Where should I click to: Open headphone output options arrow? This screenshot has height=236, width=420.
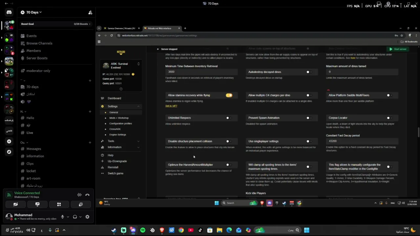click(80, 217)
